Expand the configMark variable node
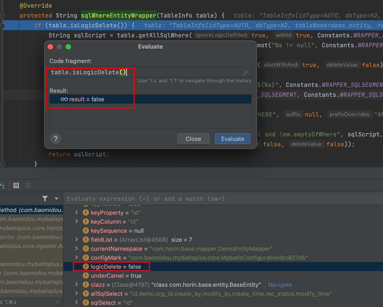Image resolution: width=383 pixels, height=307 pixels. point(77,258)
